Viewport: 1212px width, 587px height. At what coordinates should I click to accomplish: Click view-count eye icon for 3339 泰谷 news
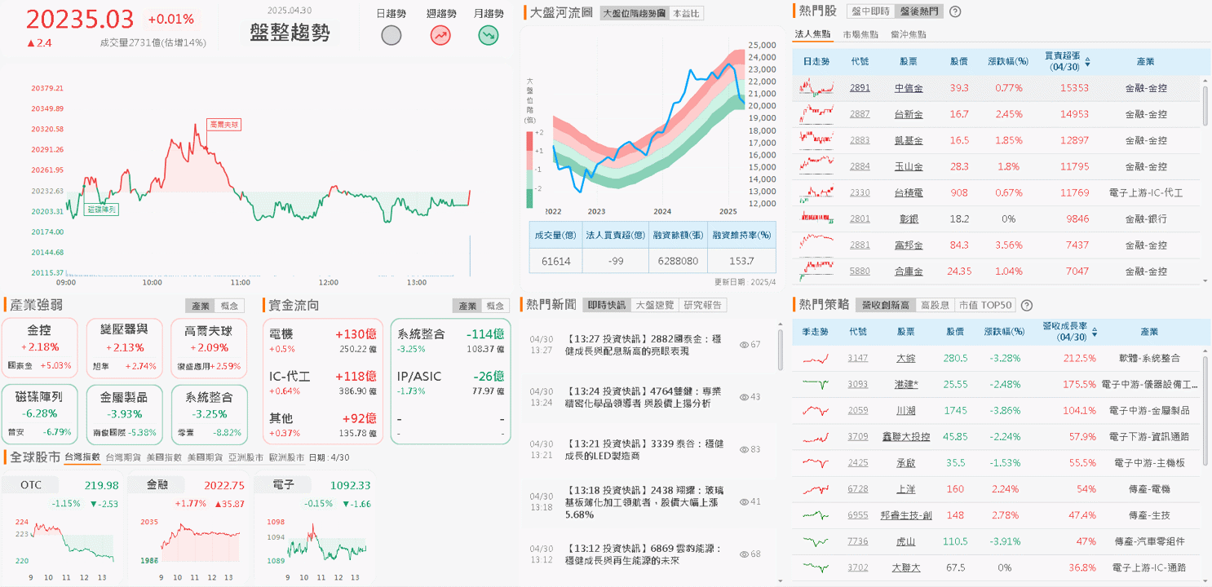point(744,449)
